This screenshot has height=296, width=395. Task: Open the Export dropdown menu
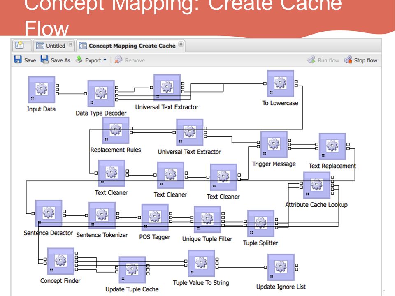(x=91, y=60)
